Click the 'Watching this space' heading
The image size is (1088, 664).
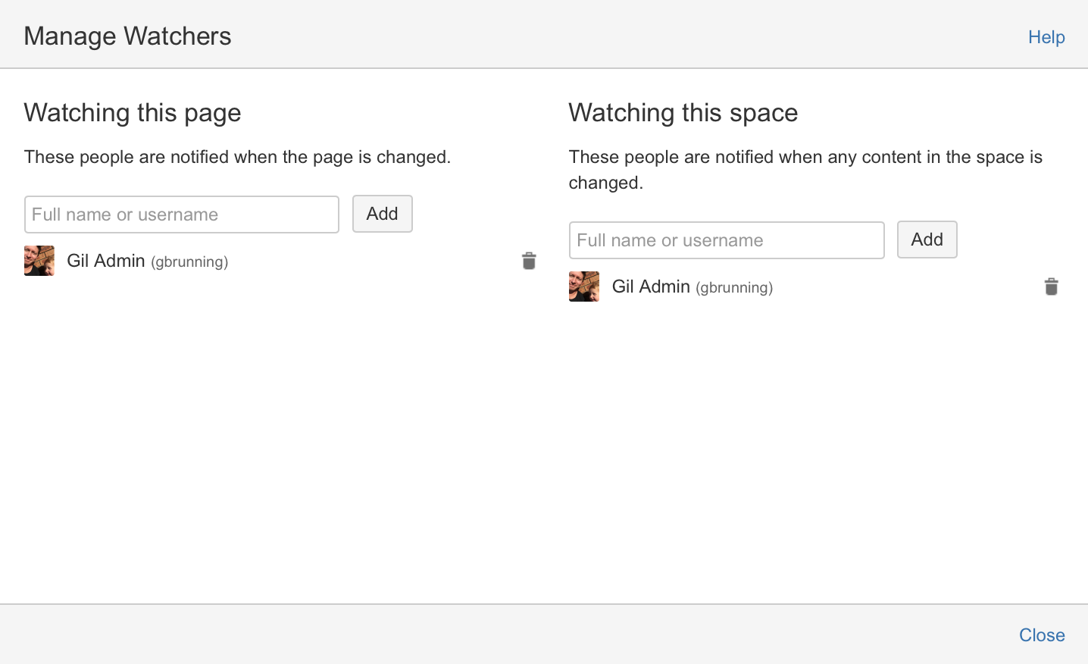[683, 113]
